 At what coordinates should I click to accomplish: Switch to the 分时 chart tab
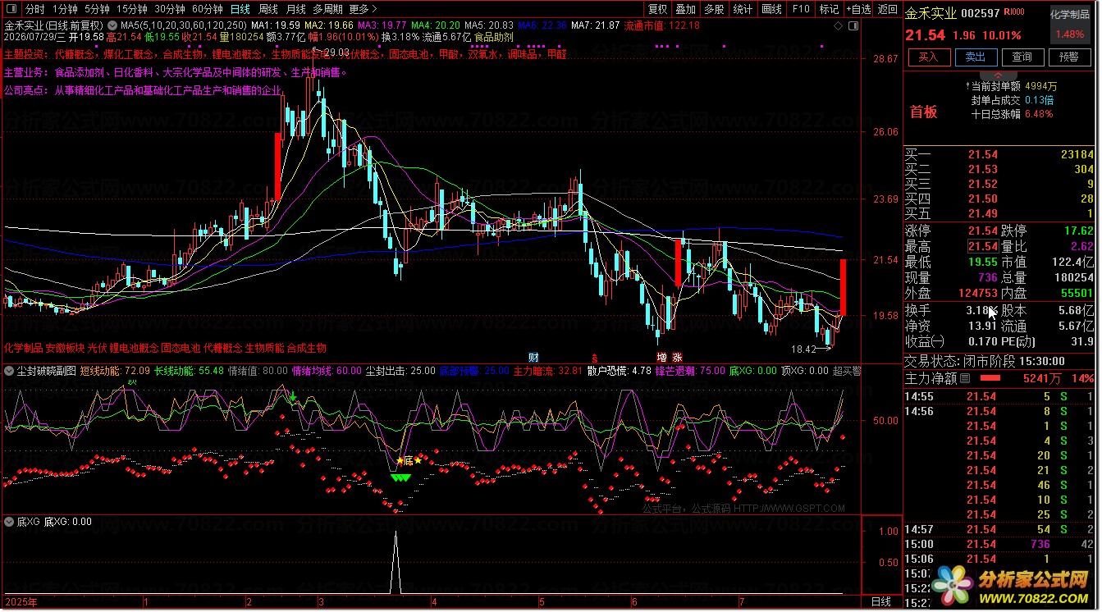pos(34,9)
